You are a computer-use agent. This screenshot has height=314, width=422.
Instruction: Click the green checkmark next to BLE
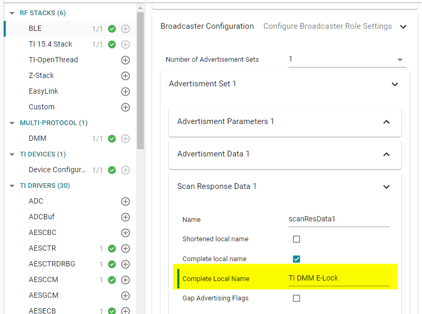111,29
